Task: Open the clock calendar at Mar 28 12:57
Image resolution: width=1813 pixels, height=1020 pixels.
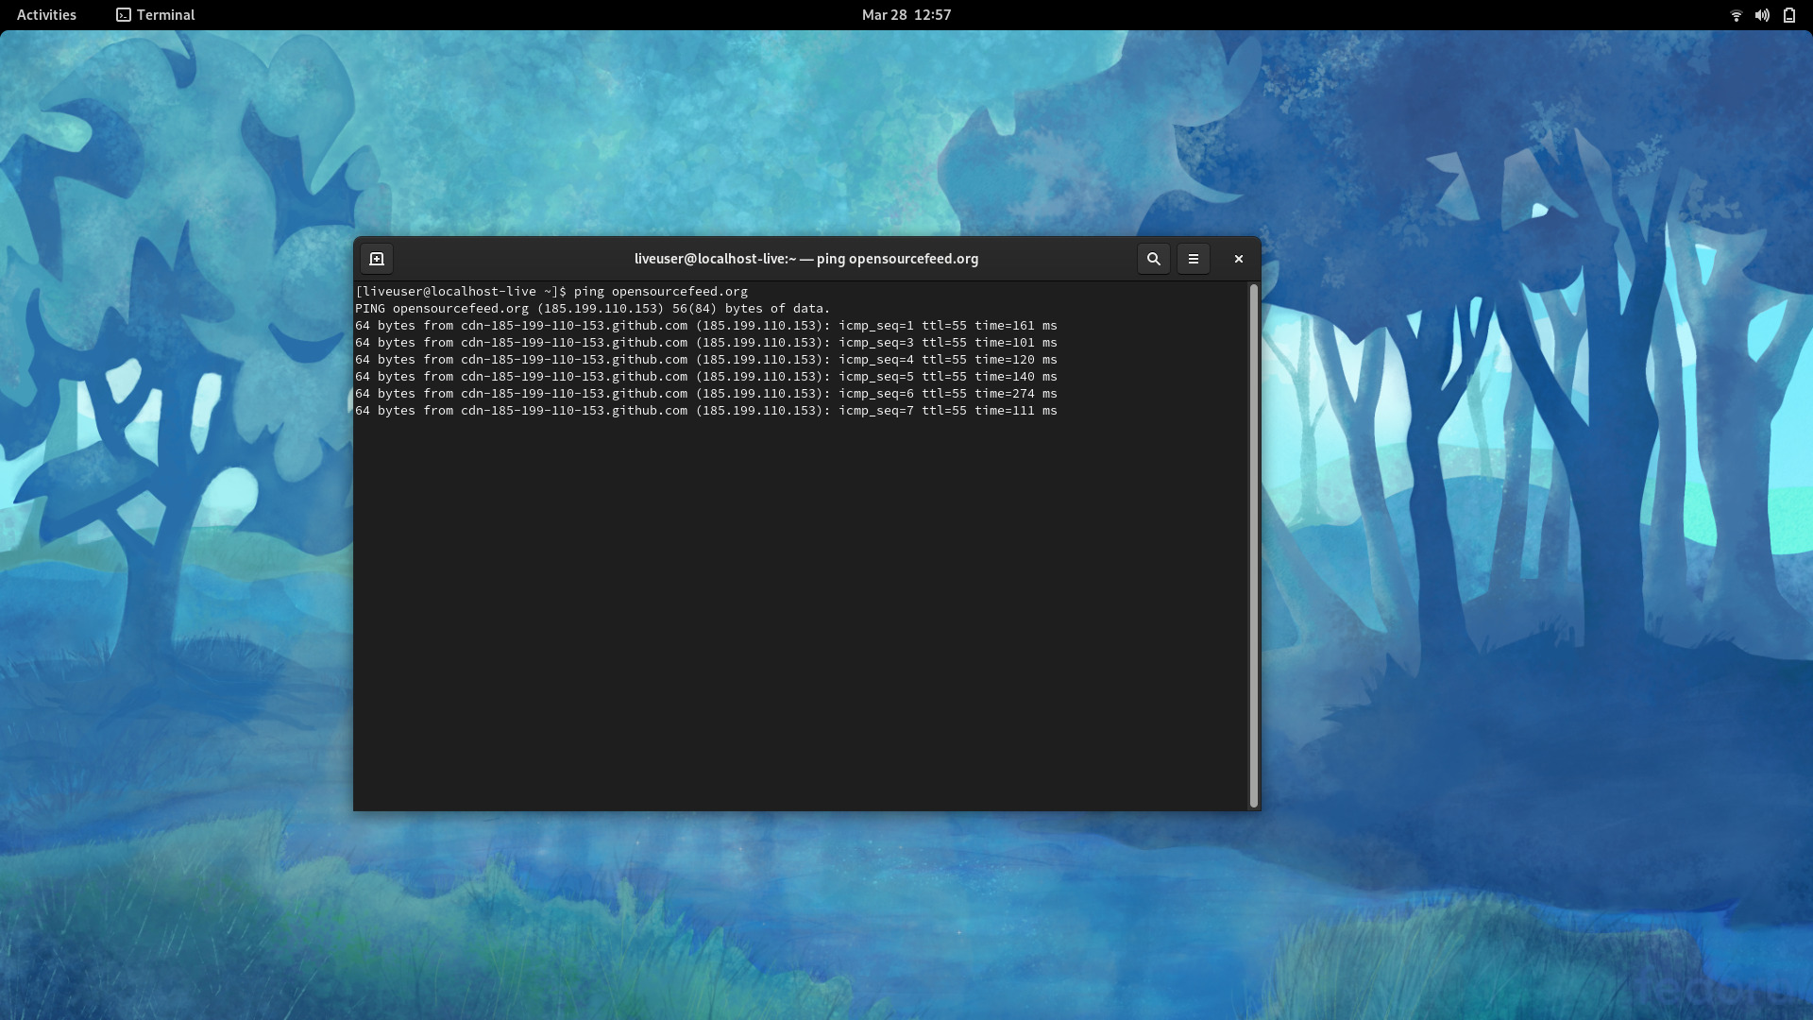Action: click(906, 15)
